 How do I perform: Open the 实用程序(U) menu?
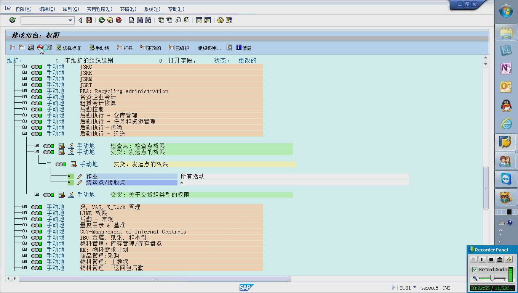(x=99, y=9)
